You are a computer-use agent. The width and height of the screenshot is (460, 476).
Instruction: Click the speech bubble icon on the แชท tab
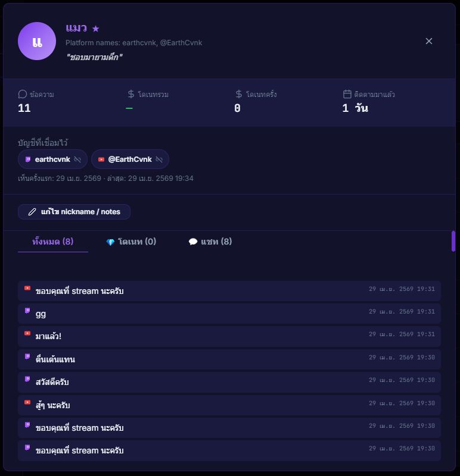(192, 241)
